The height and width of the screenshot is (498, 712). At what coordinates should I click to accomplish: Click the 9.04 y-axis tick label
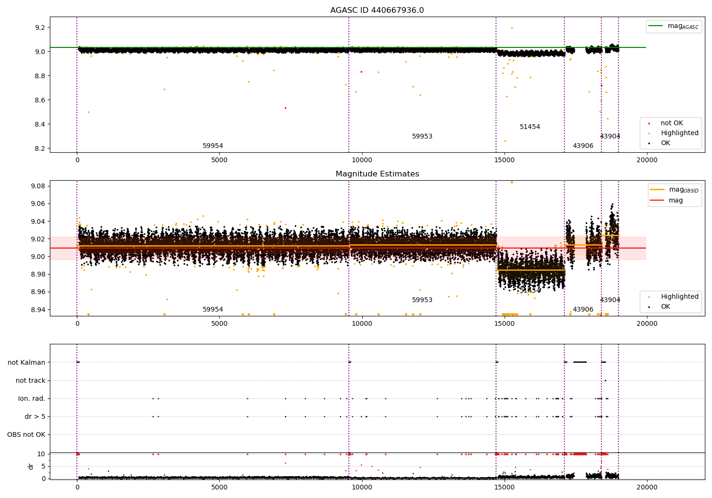click(38, 221)
